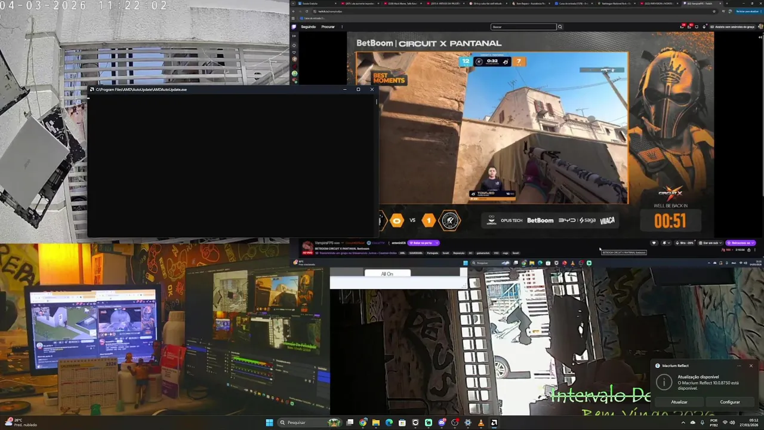Click the Pesquisar search box on the bottom taskbar
The image size is (764, 430).
310,422
